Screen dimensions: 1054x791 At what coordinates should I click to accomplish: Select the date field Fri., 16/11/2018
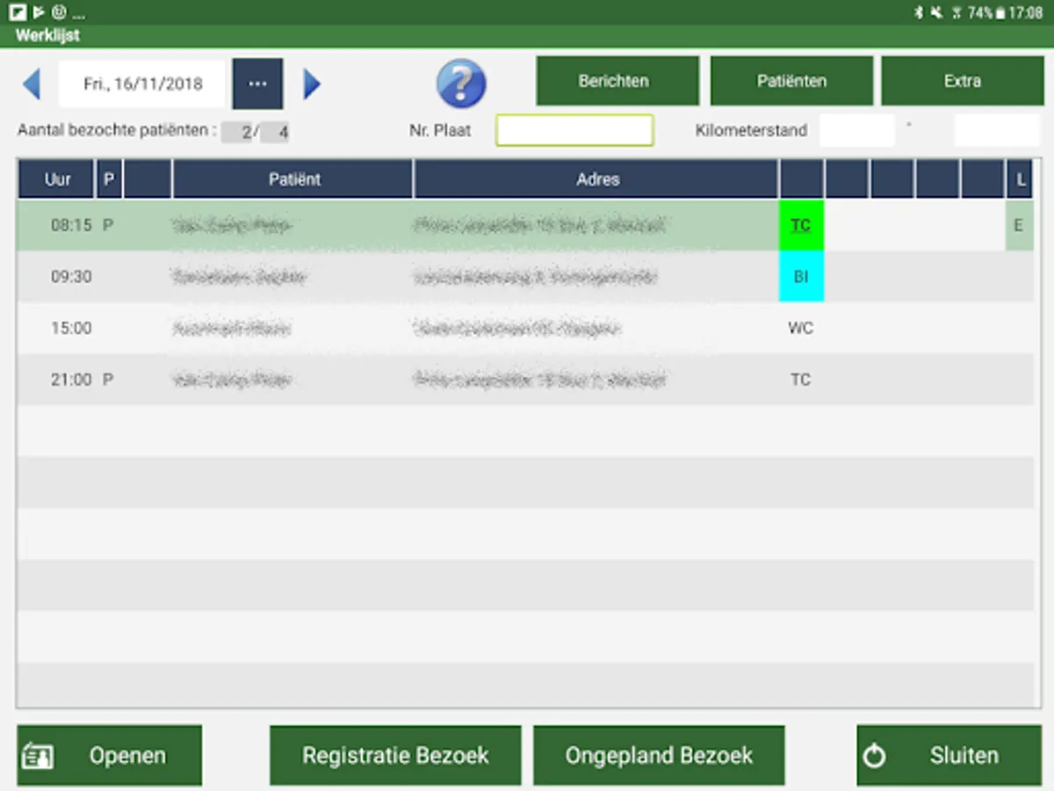click(x=143, y=84)
